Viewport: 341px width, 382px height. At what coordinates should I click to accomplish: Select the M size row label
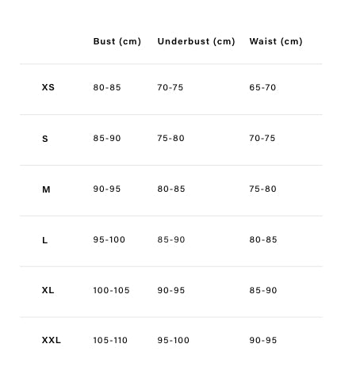click(46, 189)
